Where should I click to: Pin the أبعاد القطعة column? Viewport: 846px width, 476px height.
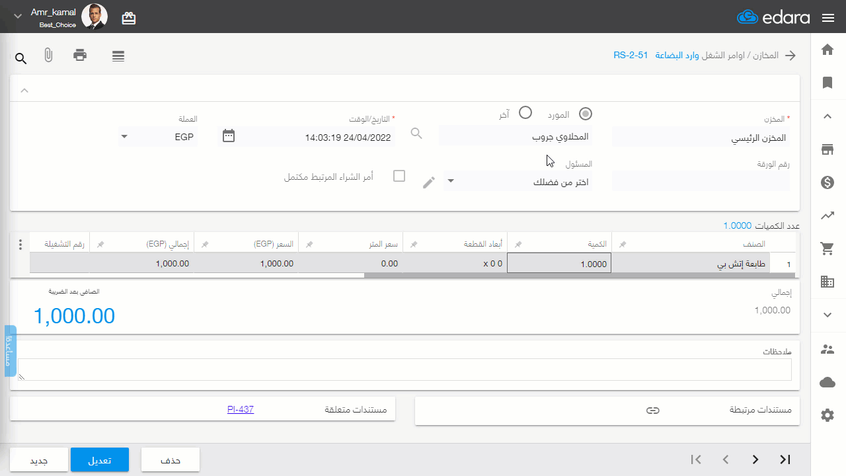(414, 245)
